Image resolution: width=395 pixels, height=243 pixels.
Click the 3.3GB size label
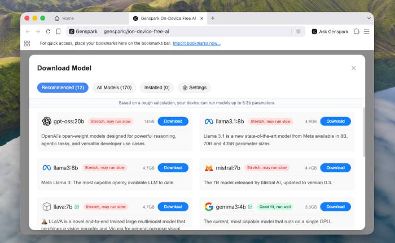point(310,207)
